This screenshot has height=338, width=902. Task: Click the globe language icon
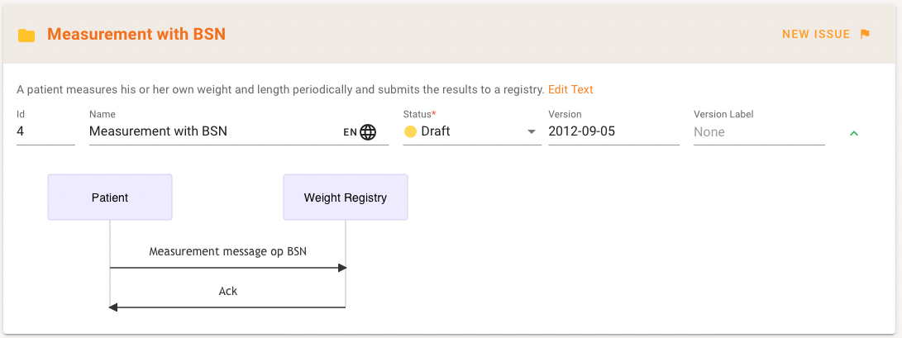(368, 131)
